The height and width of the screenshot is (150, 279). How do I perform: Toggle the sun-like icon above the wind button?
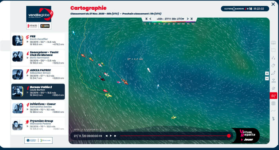point(274,88)
